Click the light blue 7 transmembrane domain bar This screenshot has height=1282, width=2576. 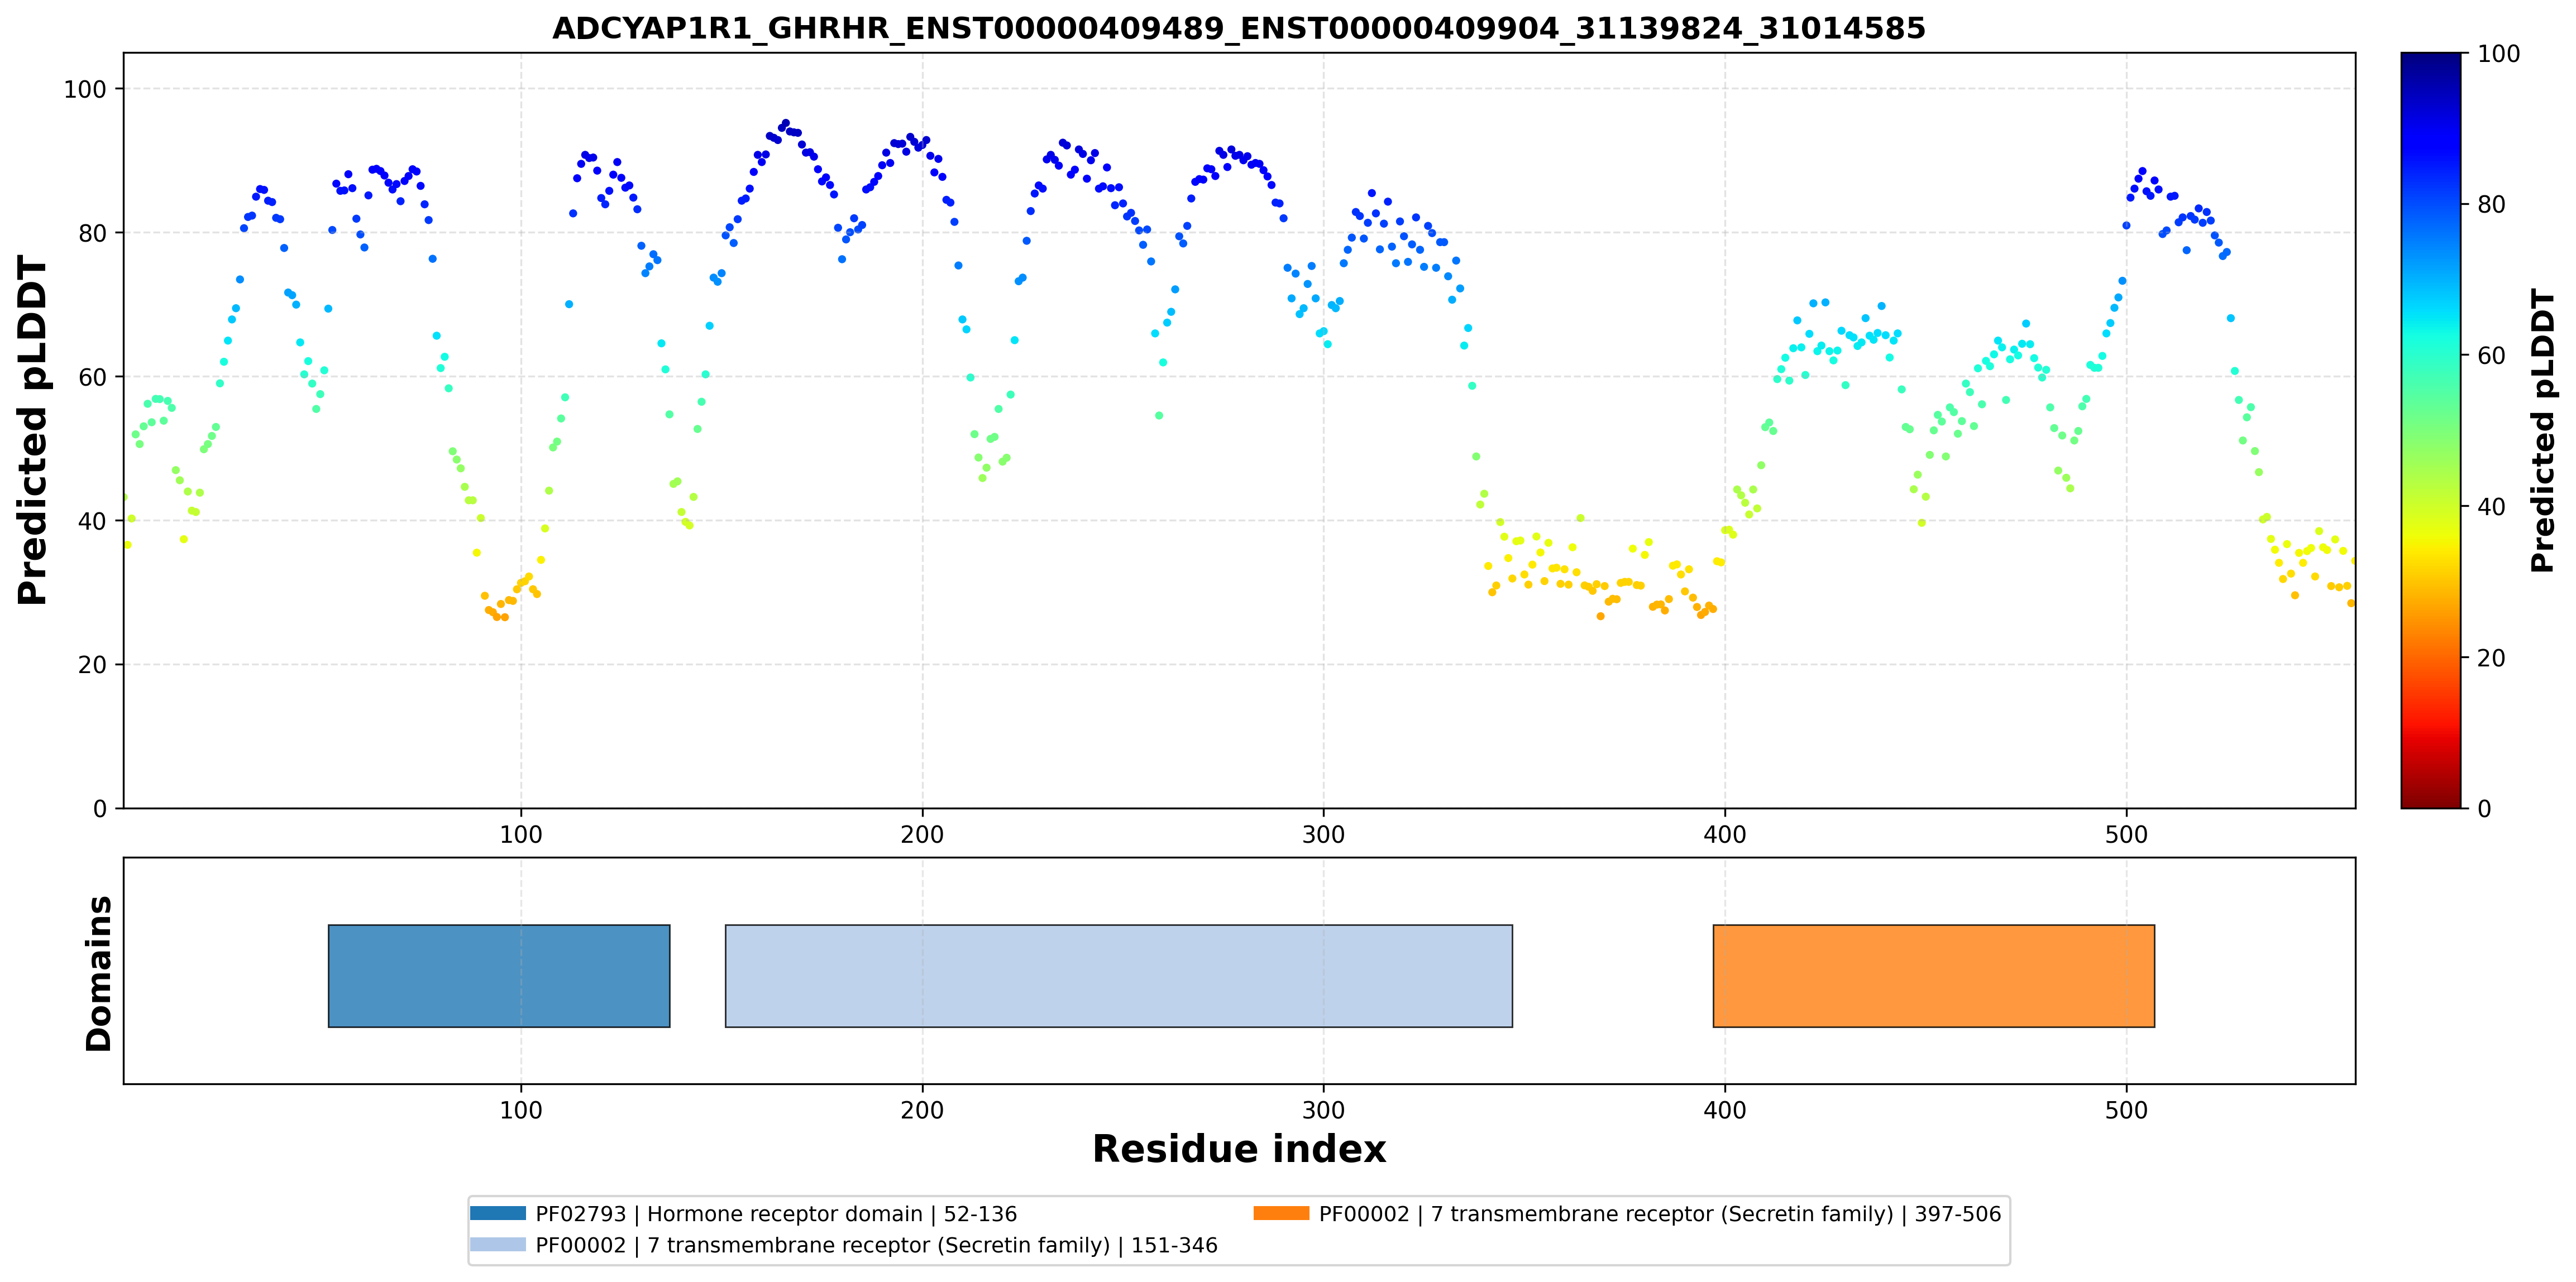click(x=1118, y=975)
